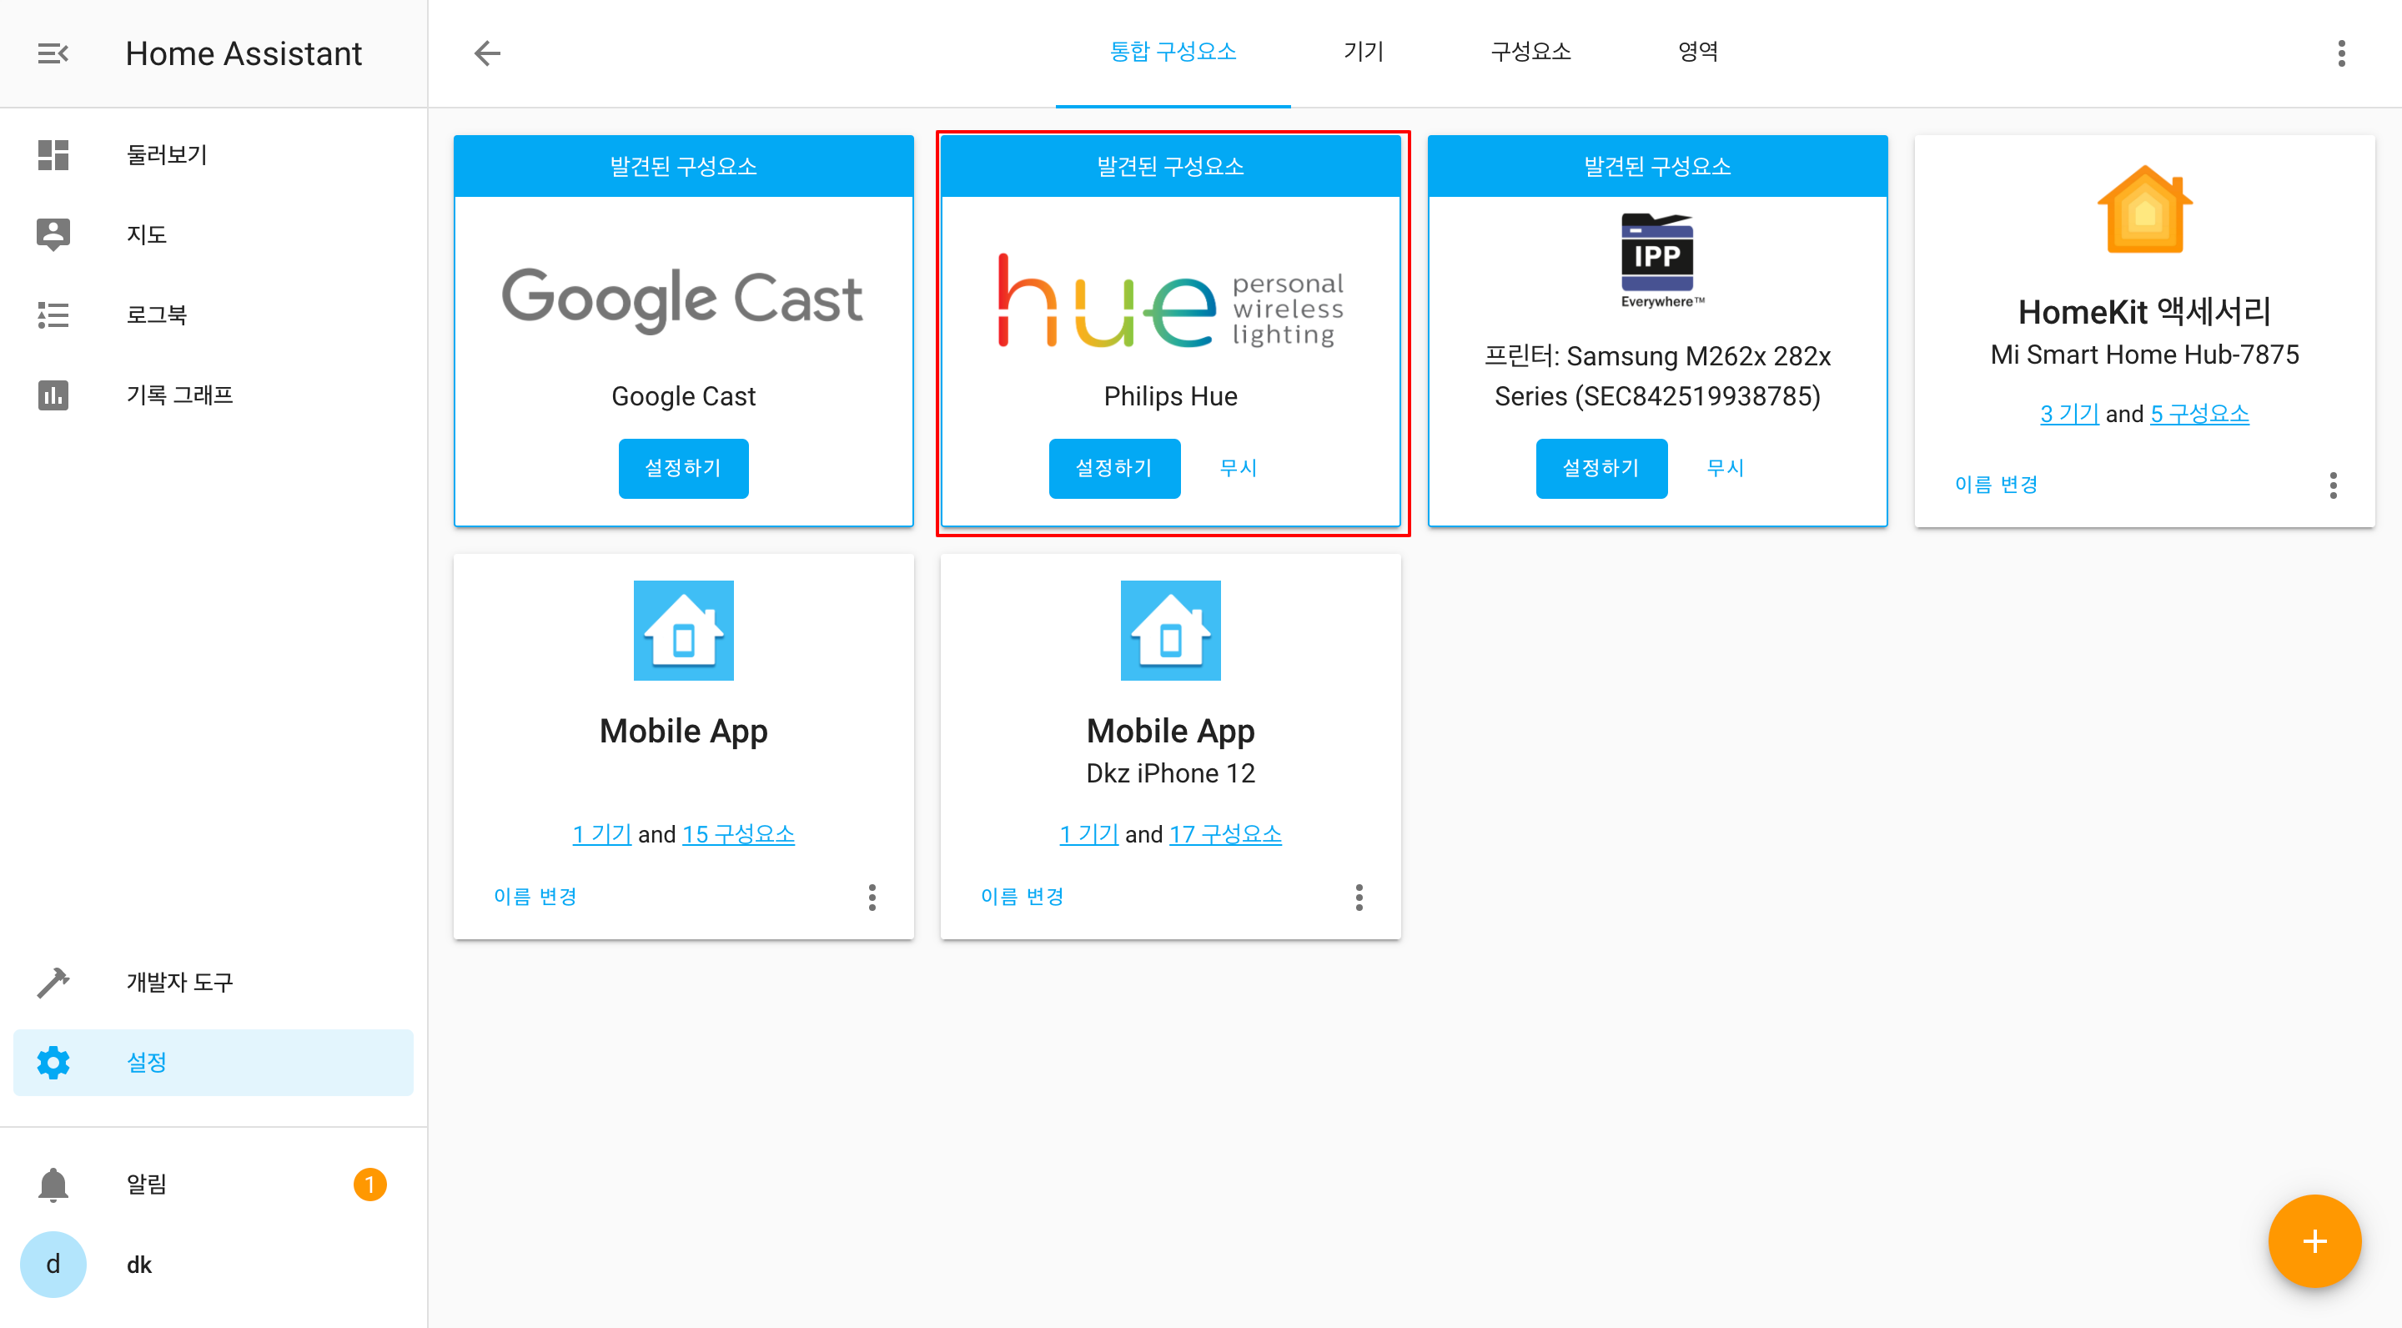The width and height of the screenshot is (2402, 1328).
Task: Open 3 기기 link on HomeKit card
Action: [x=2068, y=414]
